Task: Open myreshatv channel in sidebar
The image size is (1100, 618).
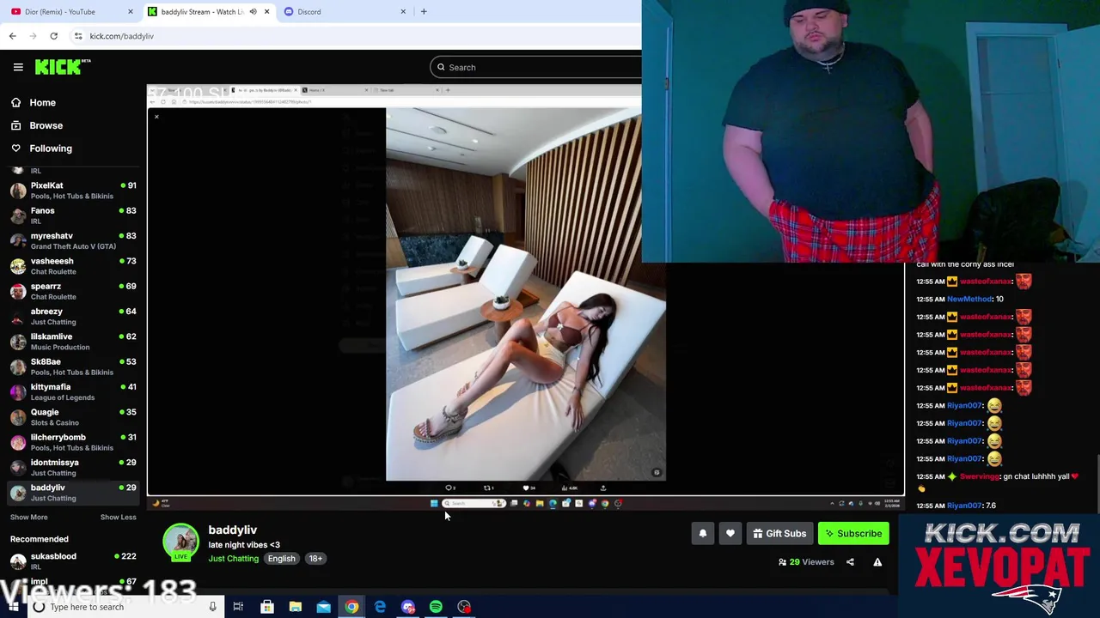Action: pyautogui.click(x=73, y=240)
